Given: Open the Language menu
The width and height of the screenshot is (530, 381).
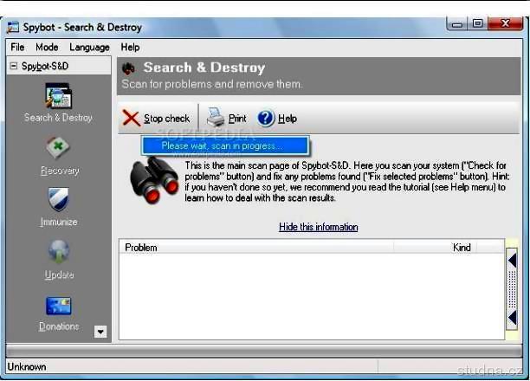Looking at the screenshot, I should (x=89, y=47).
